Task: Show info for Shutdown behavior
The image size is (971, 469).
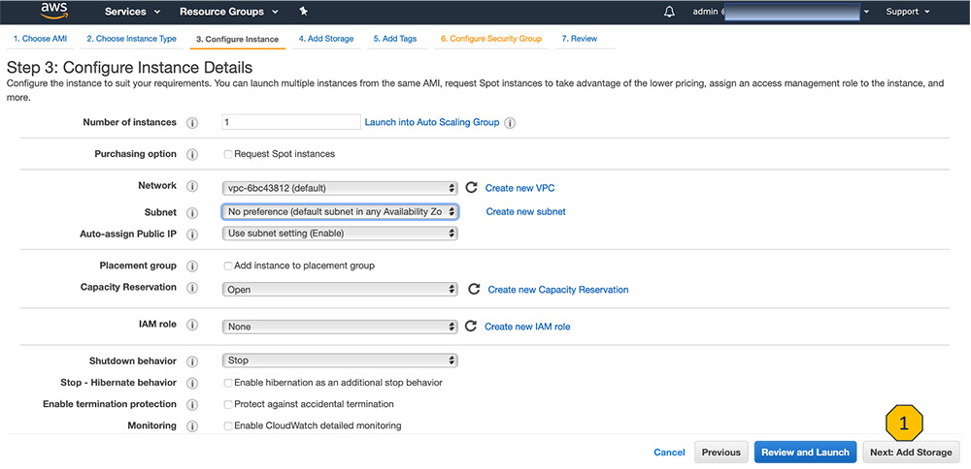Action: [192, 361]
